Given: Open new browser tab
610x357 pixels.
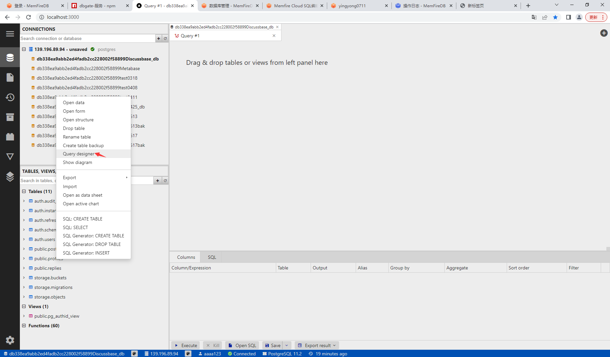Looking at the screenshot, I should (x=528, y=6).
